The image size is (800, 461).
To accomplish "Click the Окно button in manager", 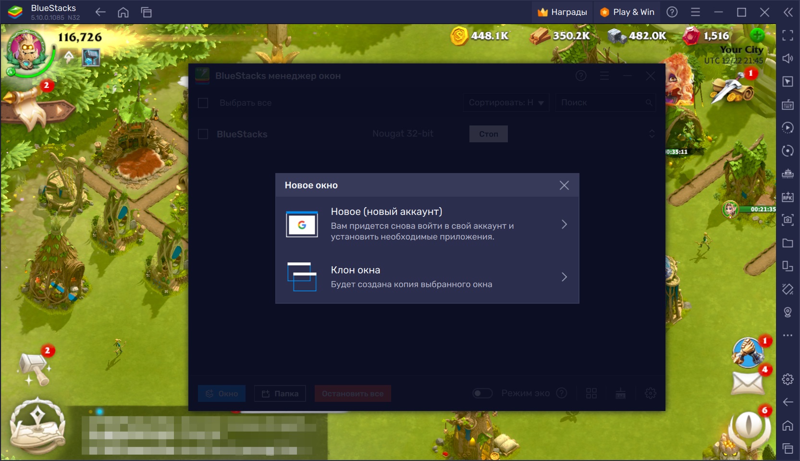I will (x=222, y=394).
